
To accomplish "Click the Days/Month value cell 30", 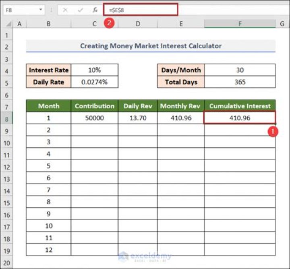I will 240,70.
